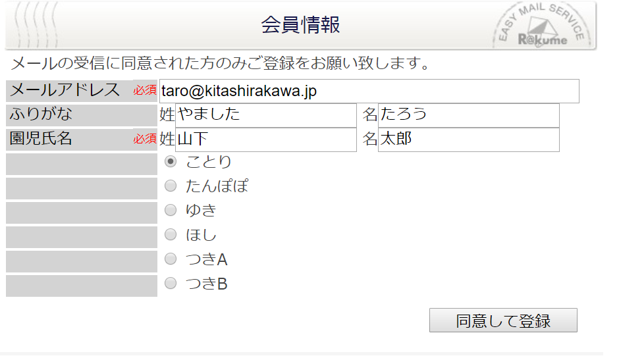This screenshot has height=358, width=619.
Task: Click the 同意して登録 button
Action: 503,320
